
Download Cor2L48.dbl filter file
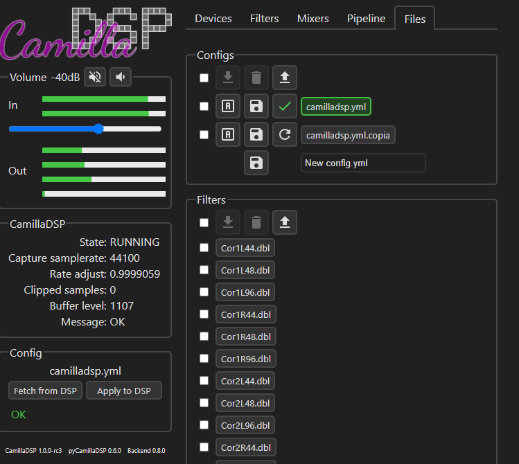pyautogui.click(x=245, y=403)
